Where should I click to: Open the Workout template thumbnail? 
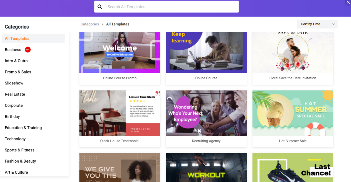(206, 168)
